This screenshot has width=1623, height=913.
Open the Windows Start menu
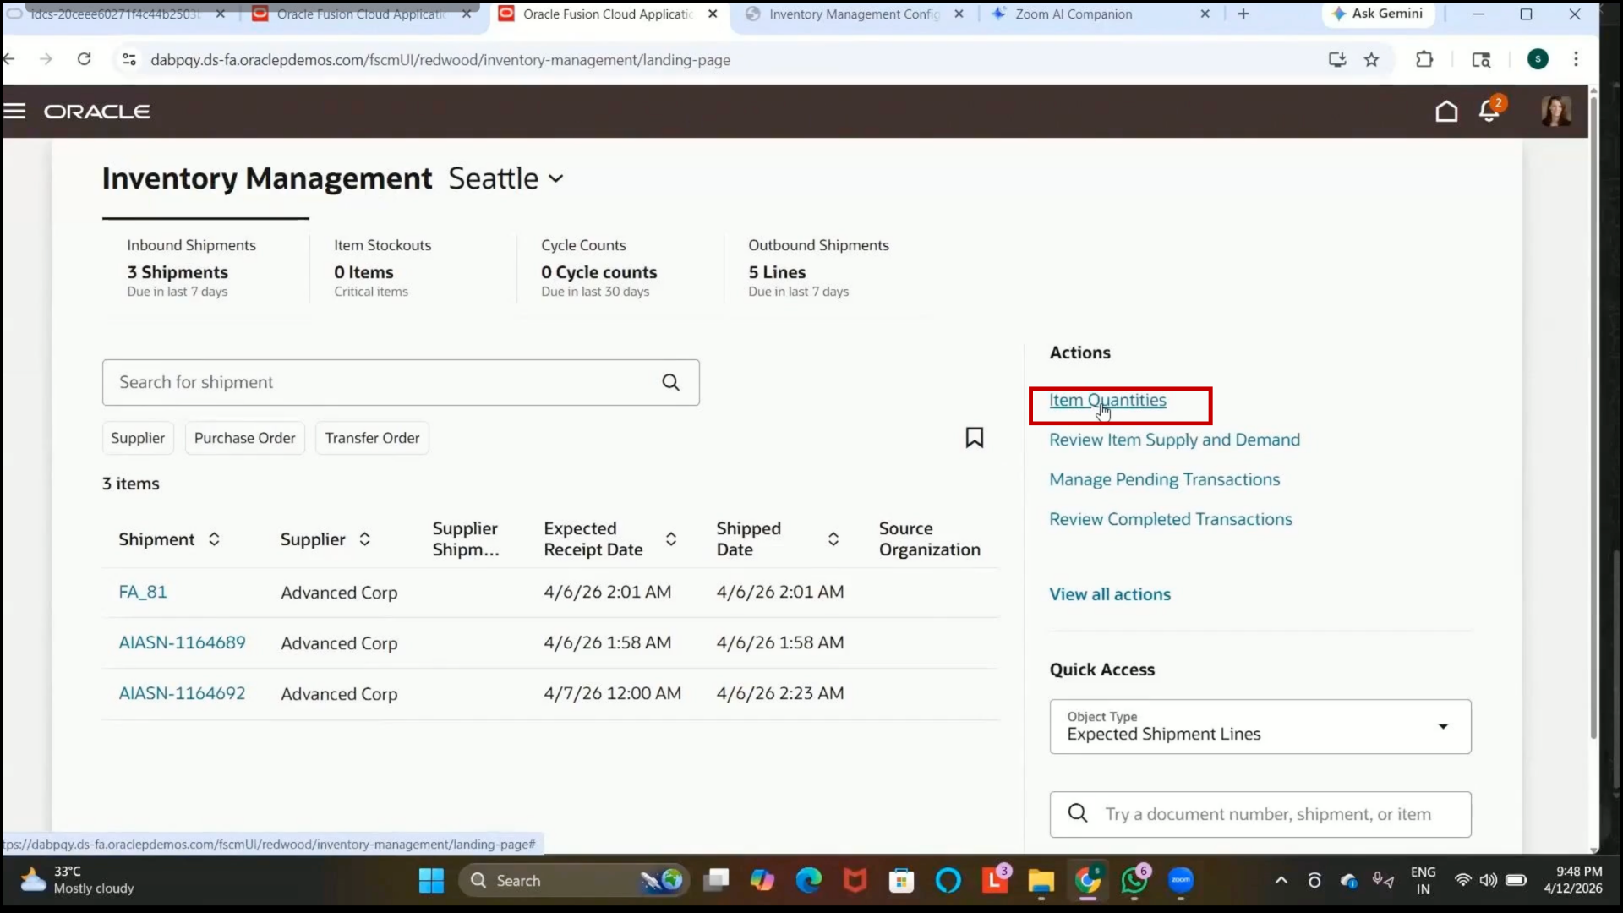[x=431, y=881]
